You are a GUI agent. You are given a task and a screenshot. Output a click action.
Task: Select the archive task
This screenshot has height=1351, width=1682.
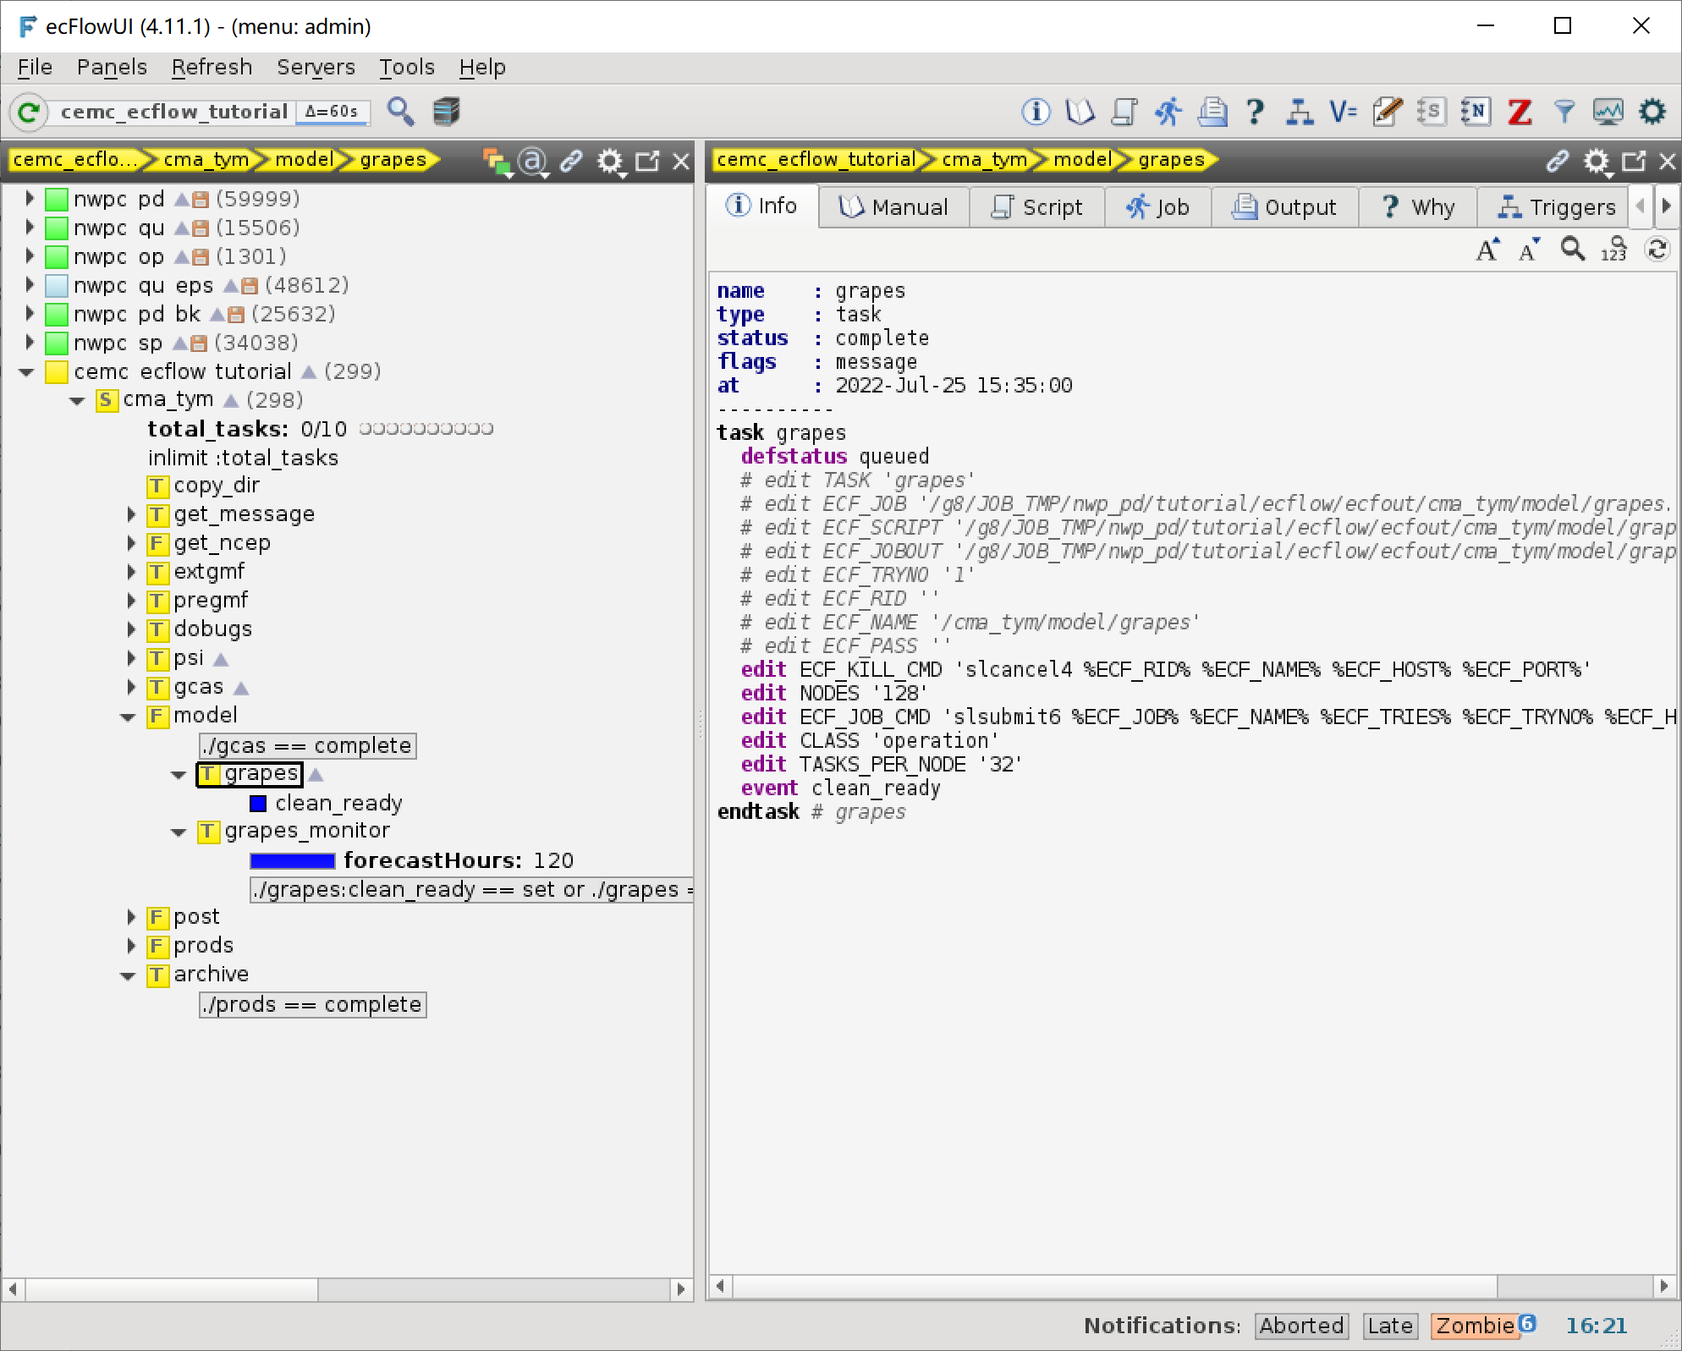pos(198,975)
